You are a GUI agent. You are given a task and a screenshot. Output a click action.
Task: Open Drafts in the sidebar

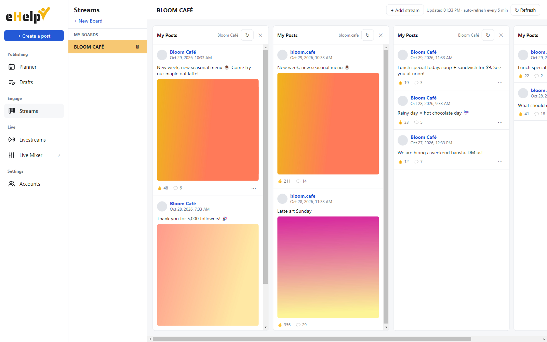pos(34,82)
